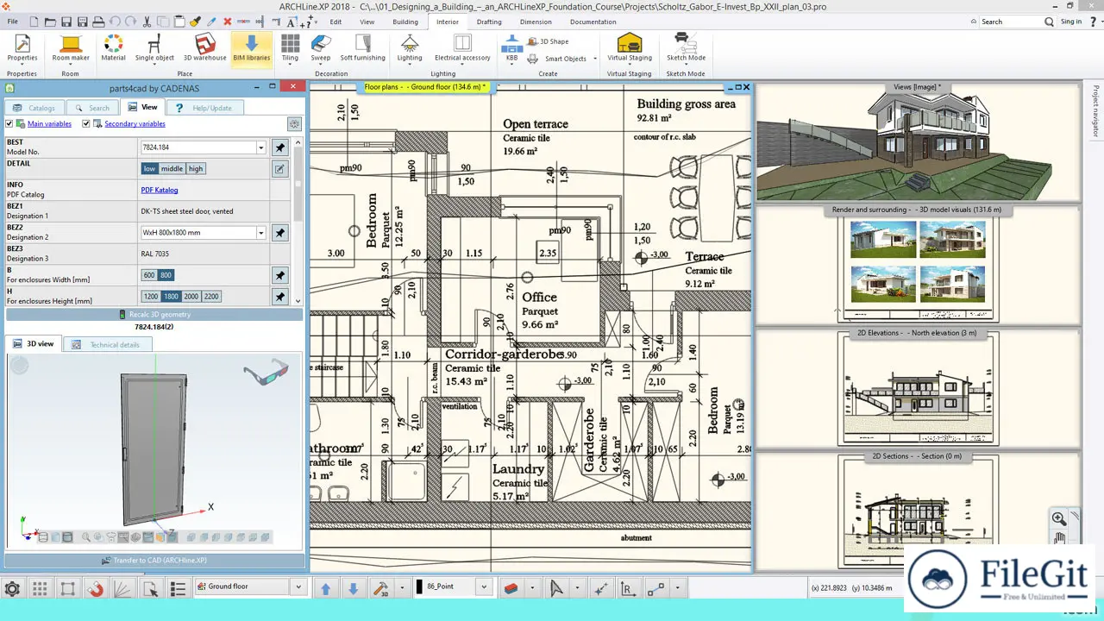Select the North elevation thumbnail
The height and width of the screenshot is (621, 1104).
coord(919,388)
